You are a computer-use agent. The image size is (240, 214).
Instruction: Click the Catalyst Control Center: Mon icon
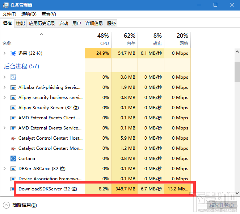pos(13,148)
